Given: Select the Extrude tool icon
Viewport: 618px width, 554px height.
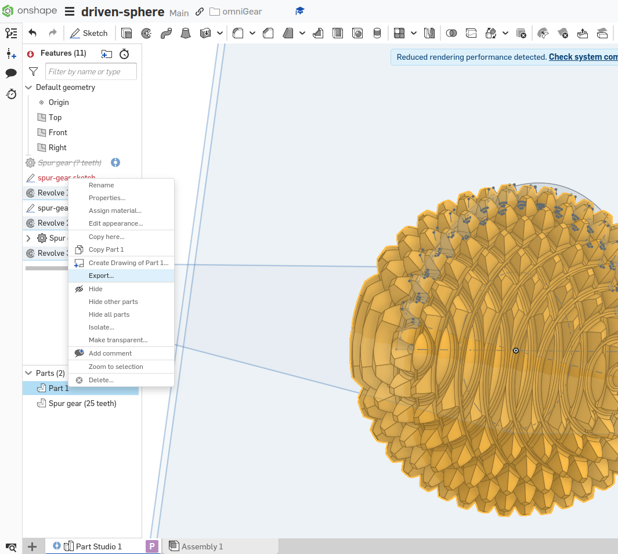Looking at the screenshot, I should [127, 34].
